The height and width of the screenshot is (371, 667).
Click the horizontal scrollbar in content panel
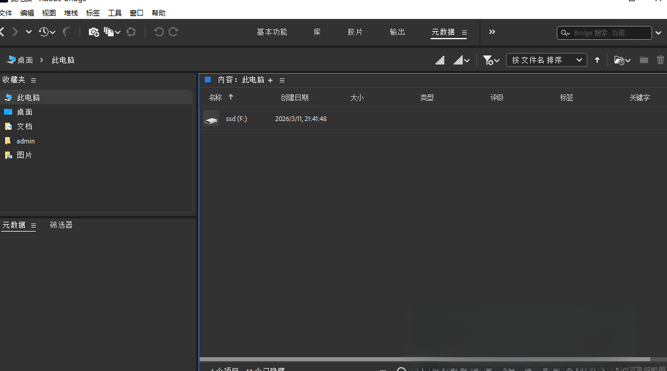[x=425, y=359]
